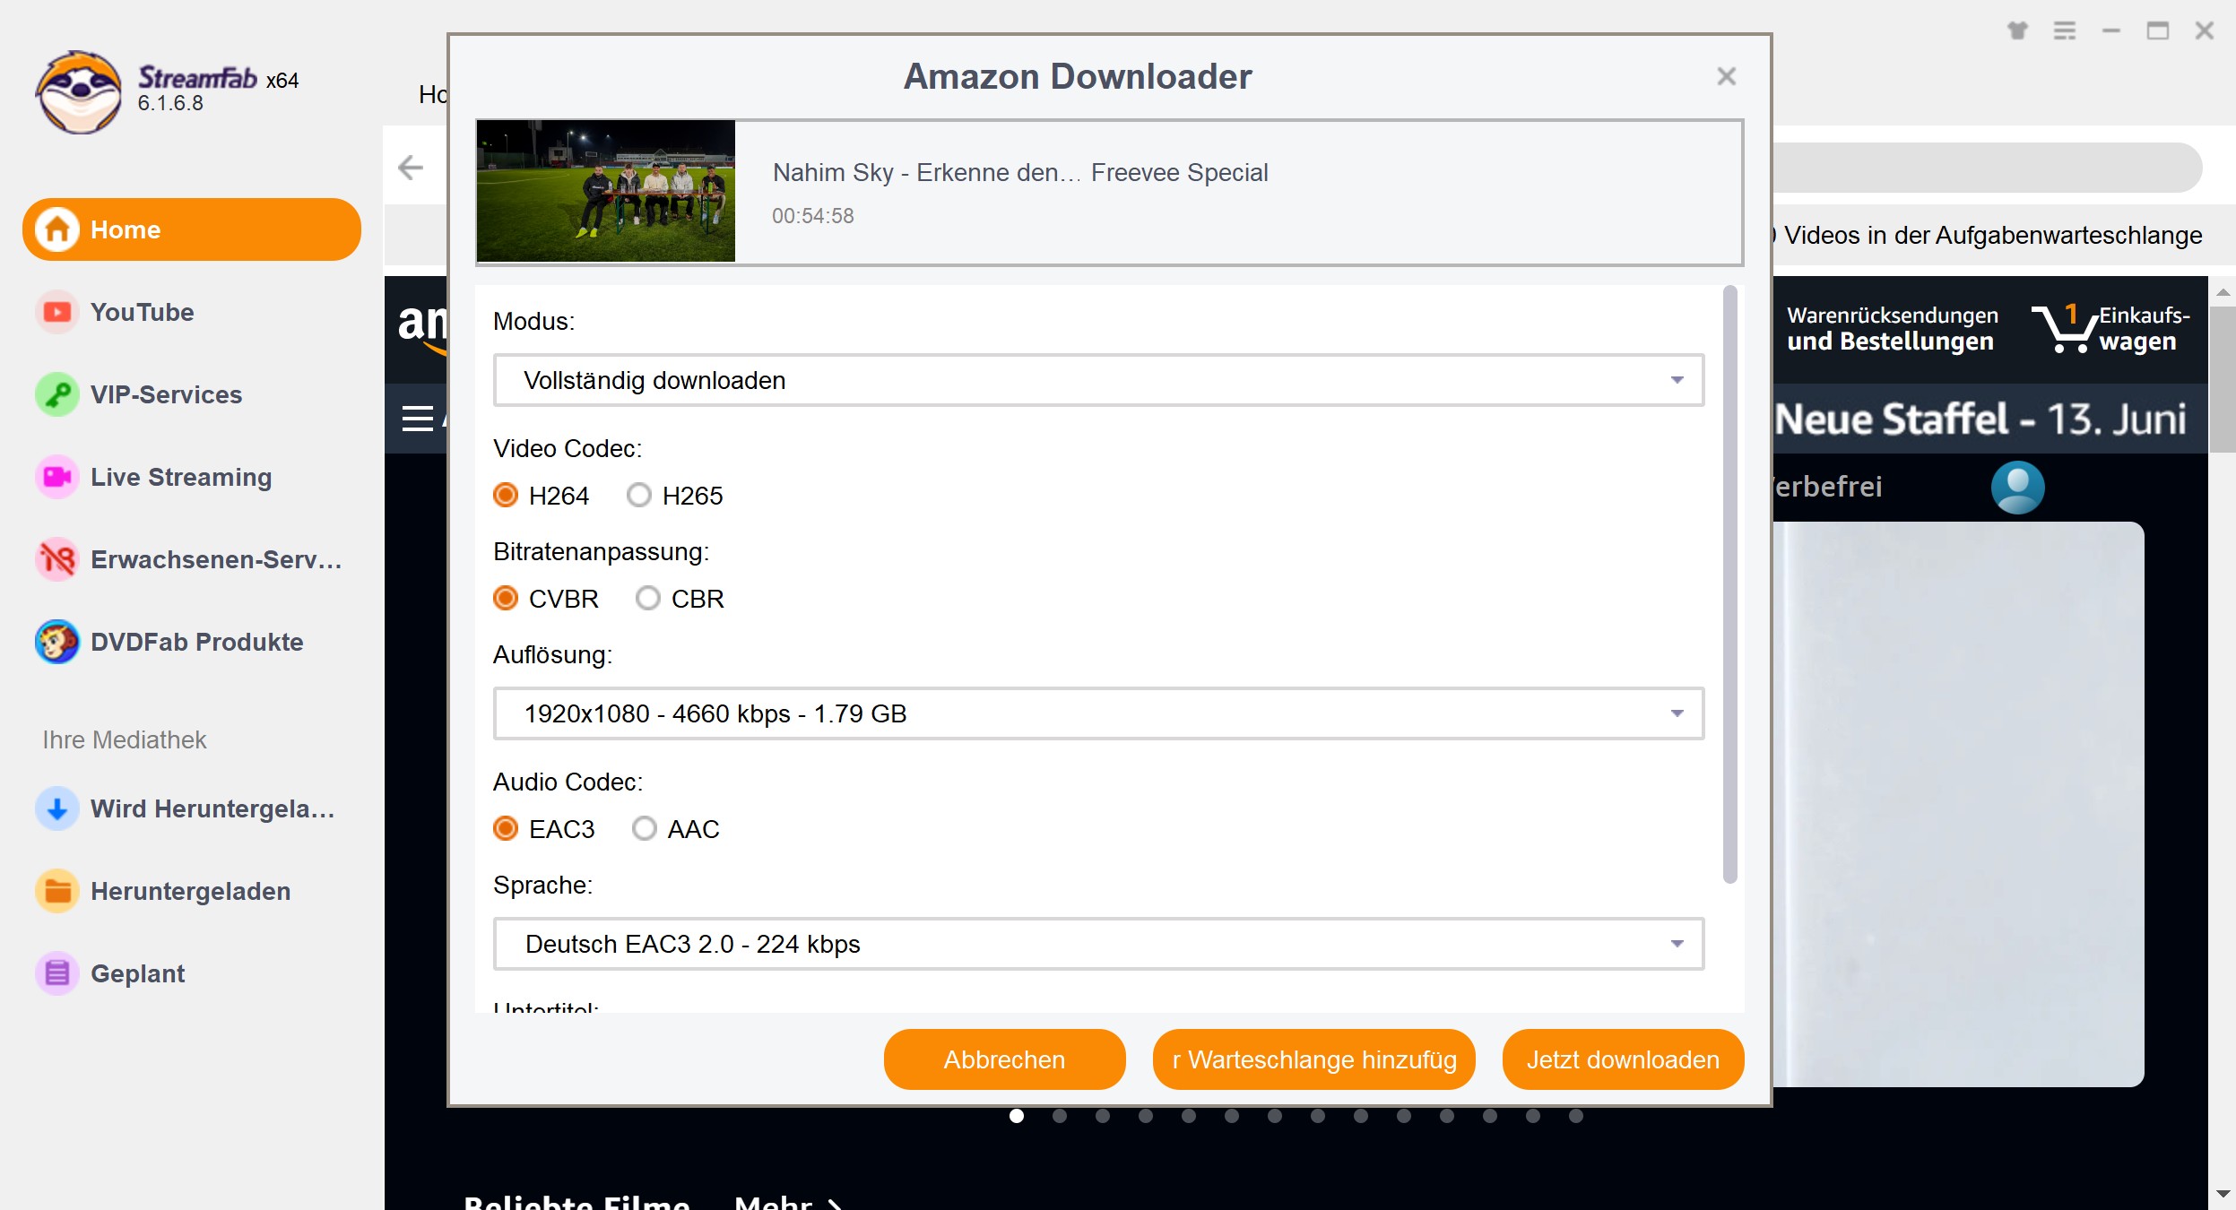Open DVDFab Produkte label in sidebar
The image size is (2236, 1210).
click(197, 642)
